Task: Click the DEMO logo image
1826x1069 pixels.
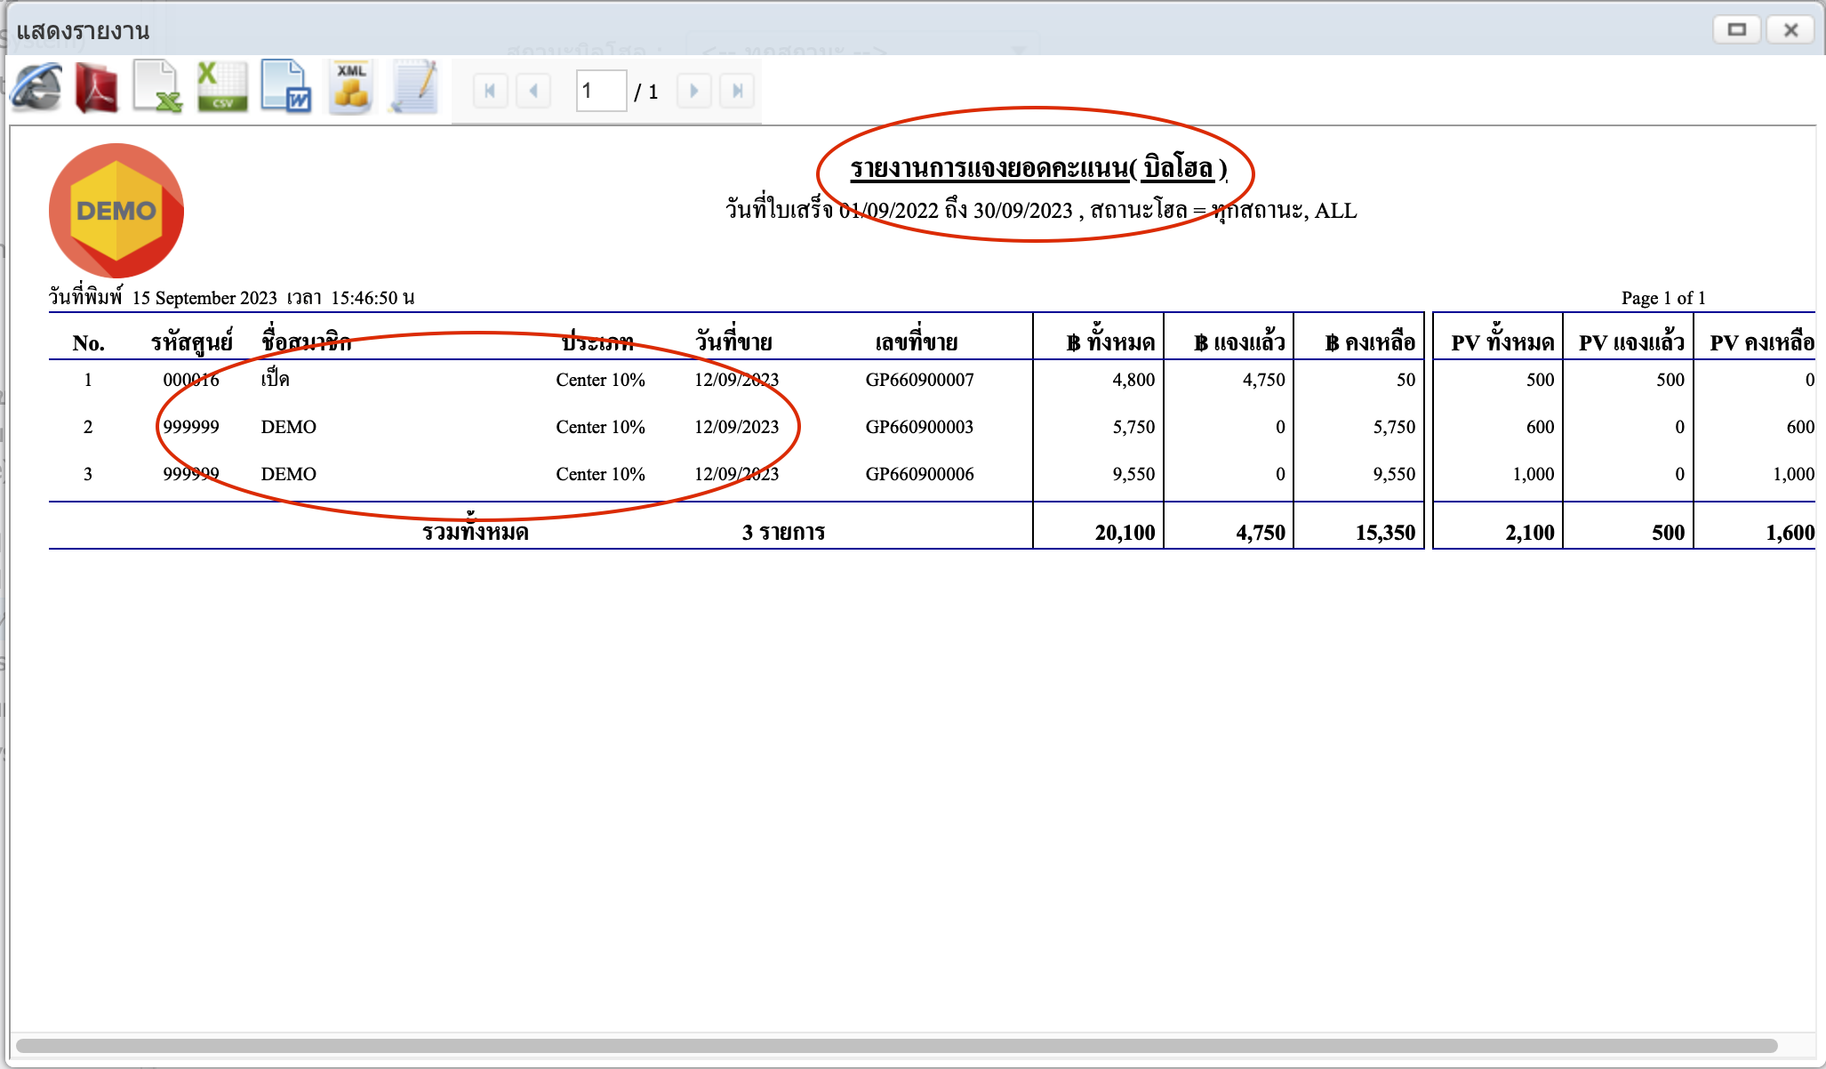Action: [x=116, y=211]
